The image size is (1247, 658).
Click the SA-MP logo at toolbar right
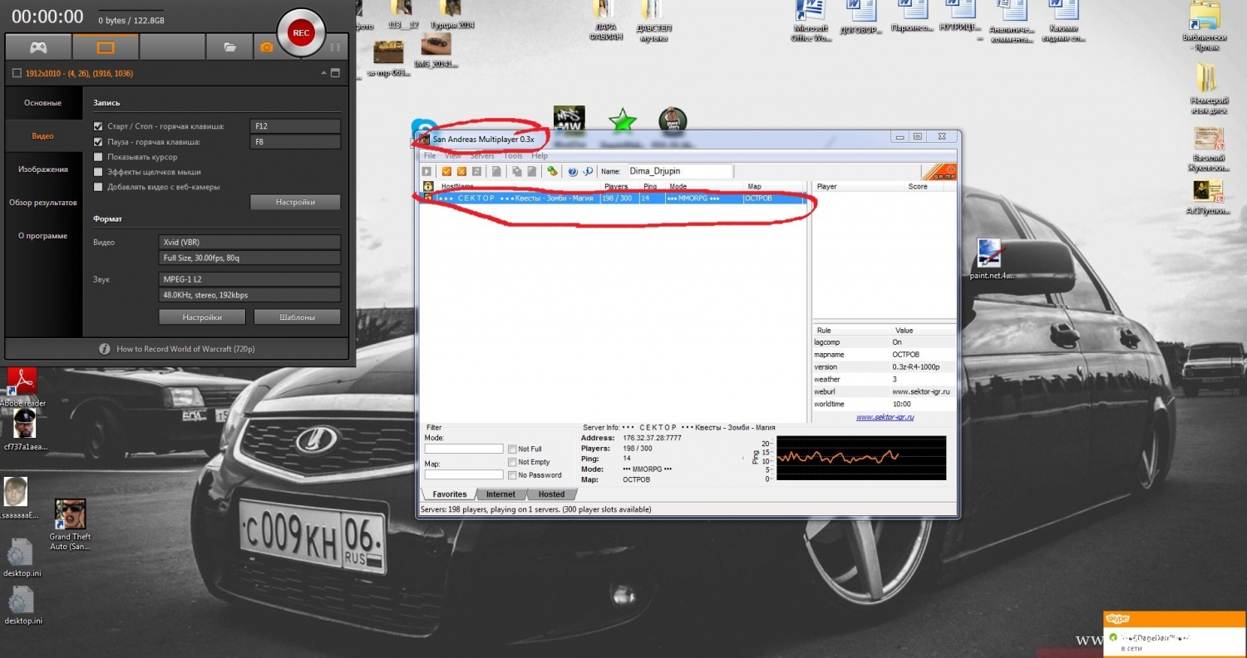coord(939,171)
